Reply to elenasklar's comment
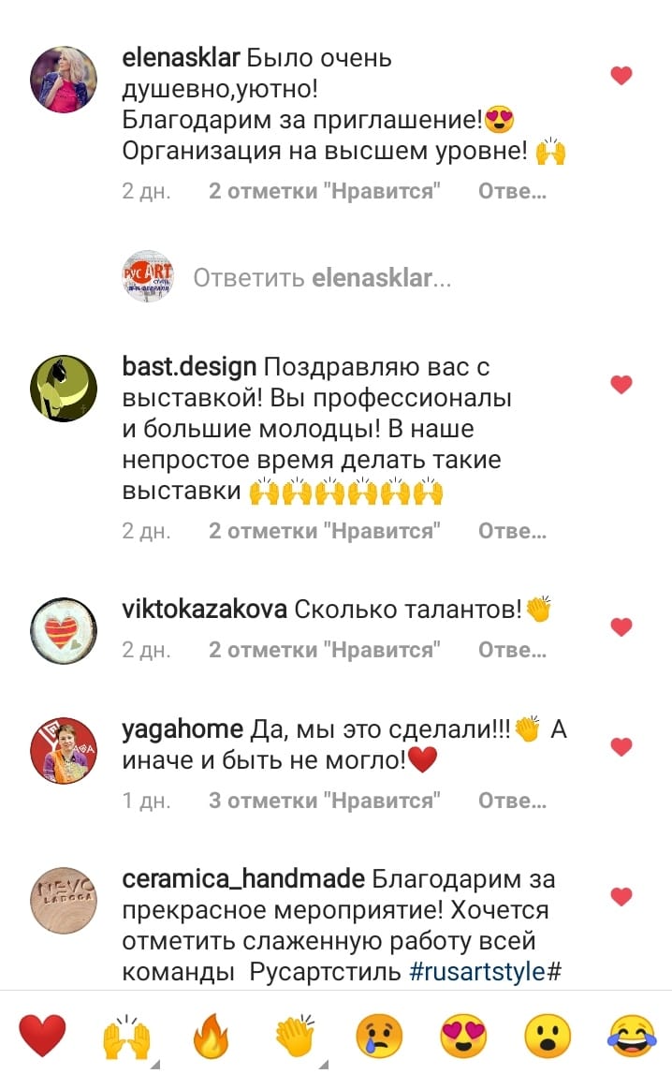The height and width of the screenshot is (1074, 672). 512,191
